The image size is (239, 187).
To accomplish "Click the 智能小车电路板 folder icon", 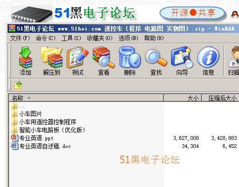I will point(14,130).
